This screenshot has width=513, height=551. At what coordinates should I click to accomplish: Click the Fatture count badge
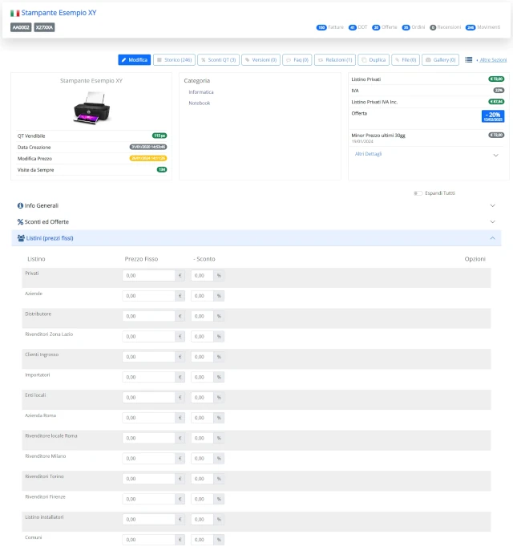[x=321, y=27]
